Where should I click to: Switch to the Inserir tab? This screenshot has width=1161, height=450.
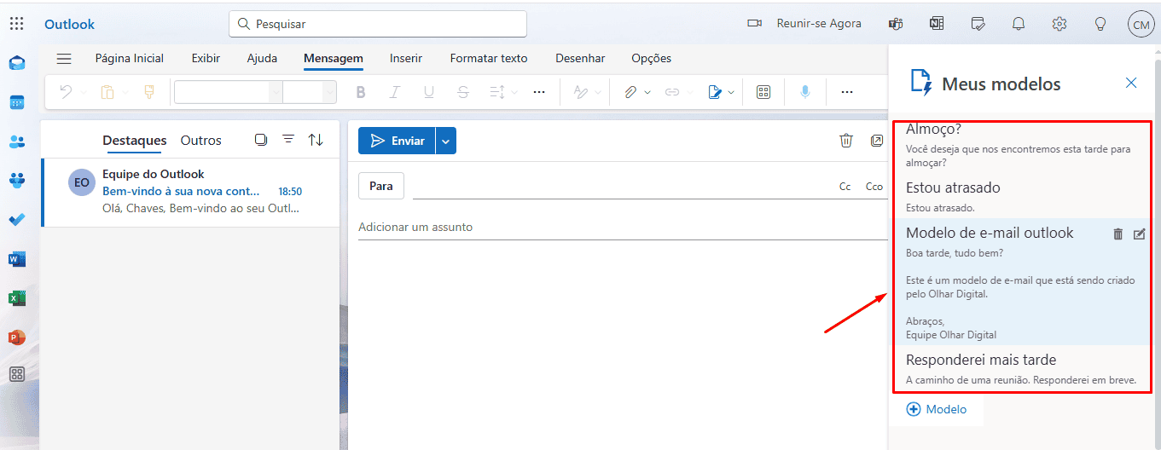(406, 59)
